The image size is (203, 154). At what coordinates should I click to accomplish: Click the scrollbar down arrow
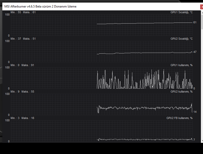(x=202, y=141)
